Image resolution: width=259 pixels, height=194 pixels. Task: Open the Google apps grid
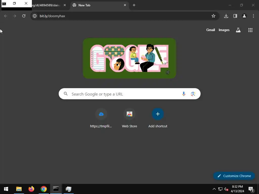point(250,30)
